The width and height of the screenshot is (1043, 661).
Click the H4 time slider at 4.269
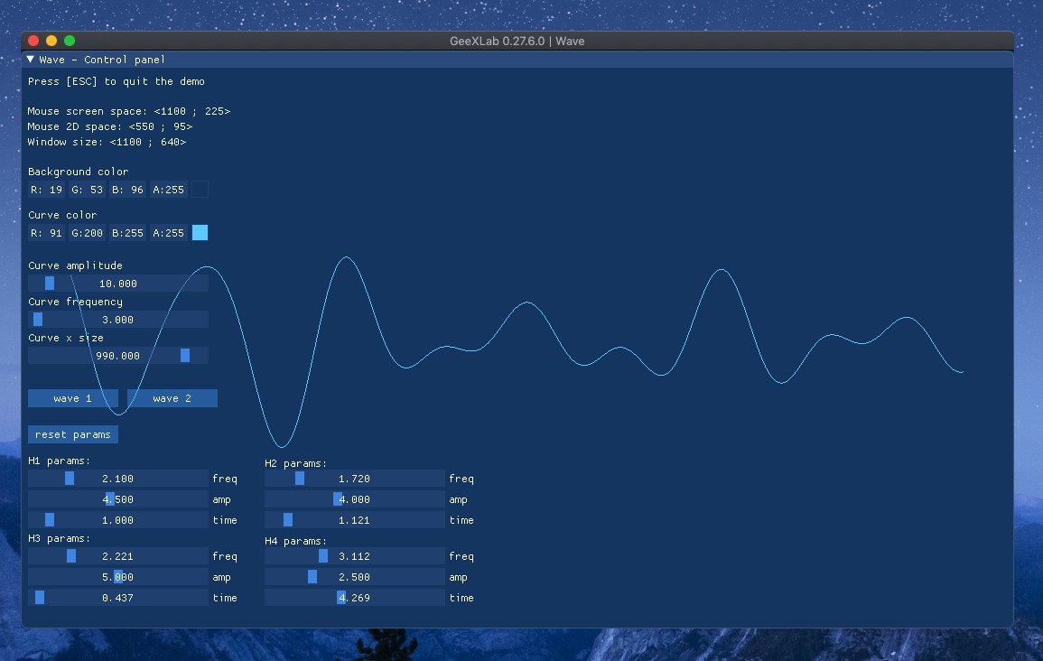[355, 598]
